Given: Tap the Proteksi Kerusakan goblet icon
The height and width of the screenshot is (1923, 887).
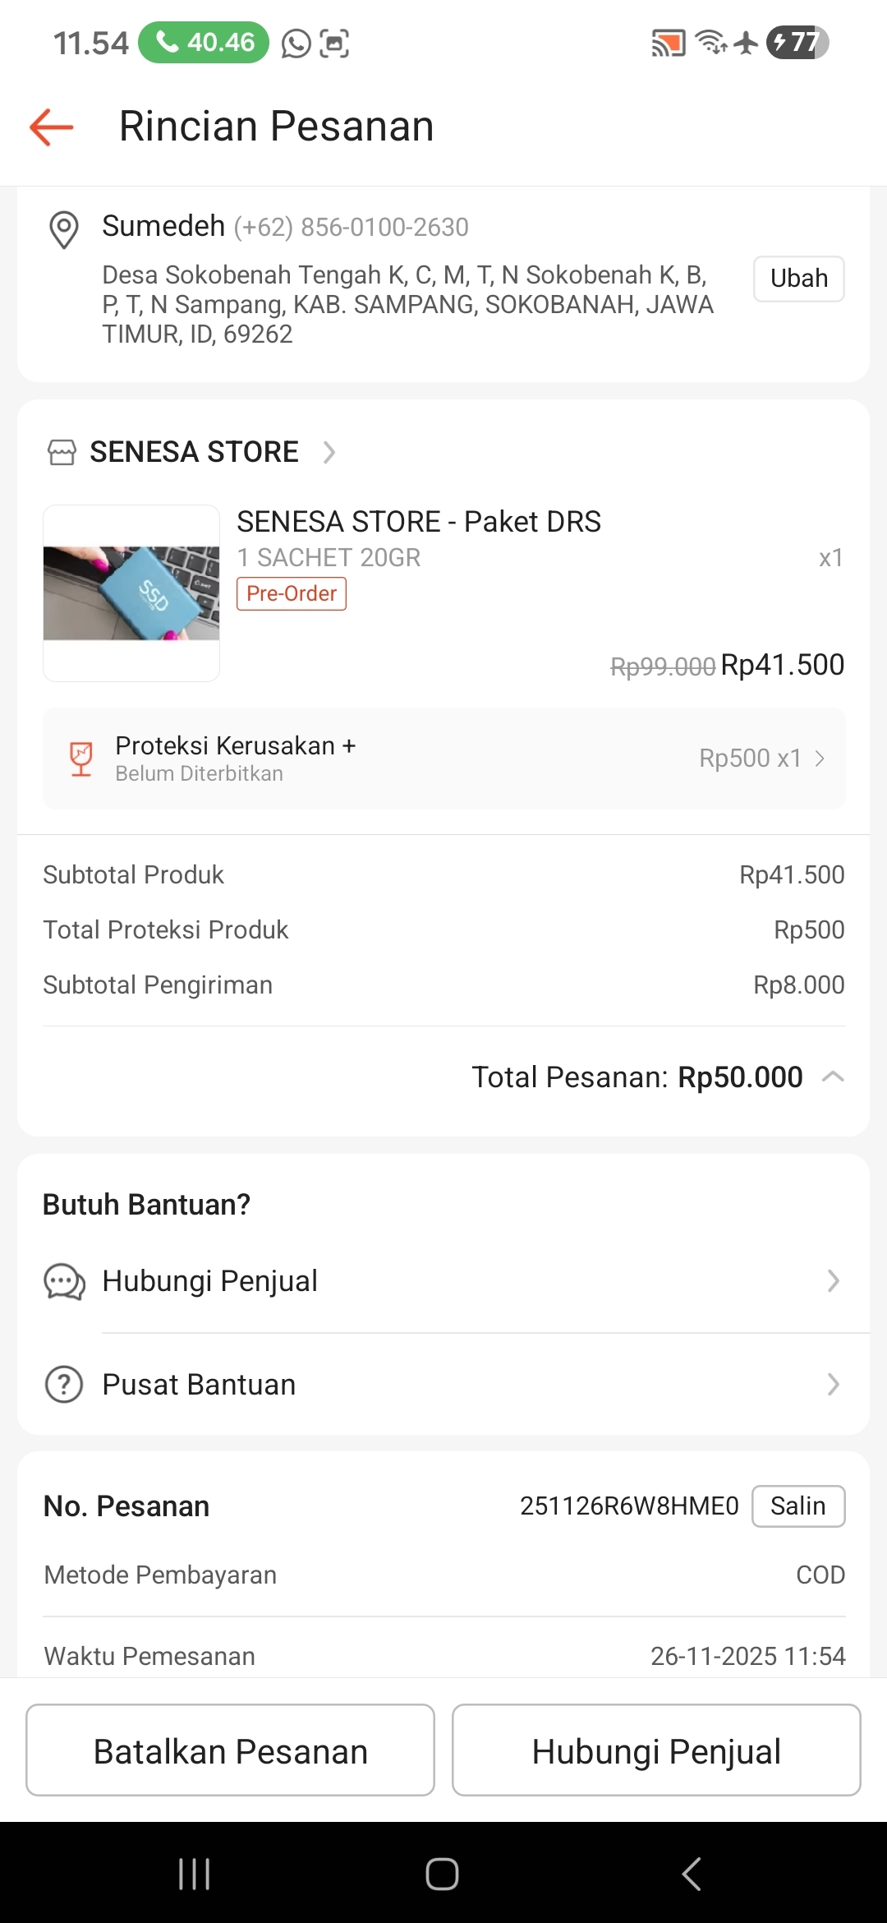Looking at the screenshot, I should [80, 759].
